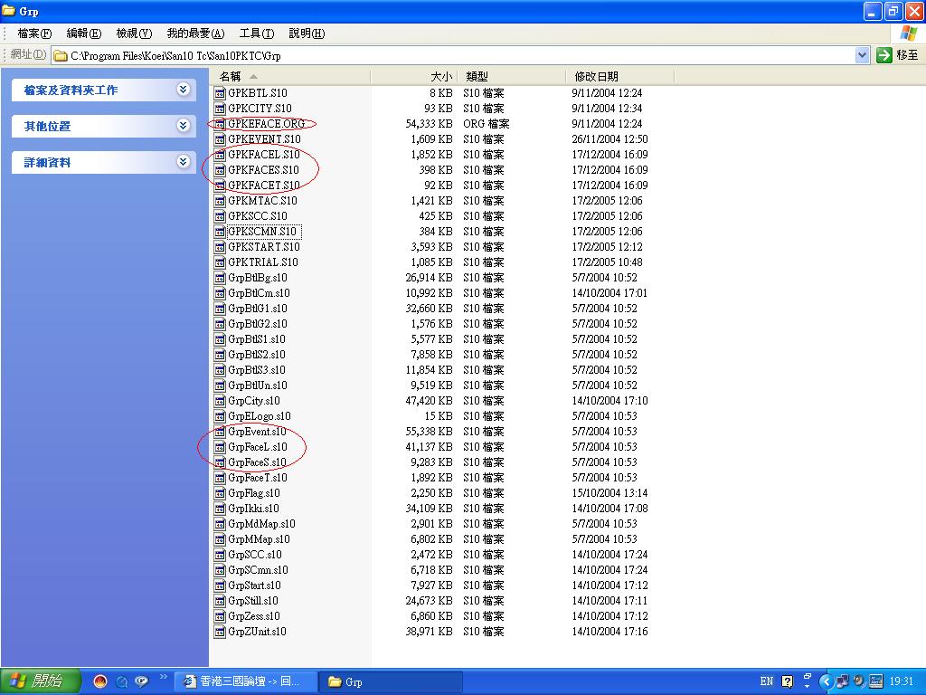This screenshot has height=695, width=926.
Task: Click the GrpZUnit.s10 file icon
Action: point(220,631)
